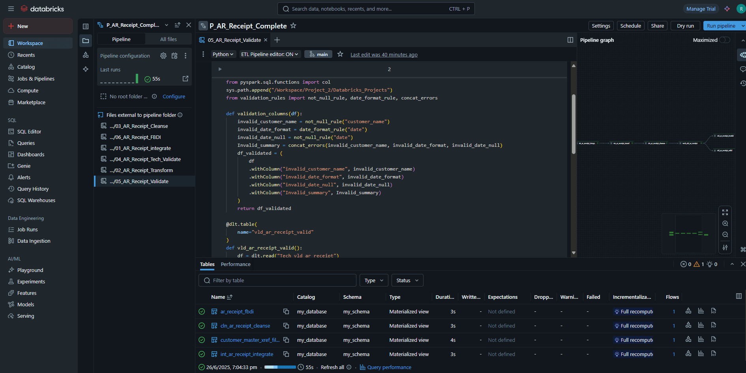Click the Schedule button
This screenshot has height=373, width=746.
pos(630,26)
